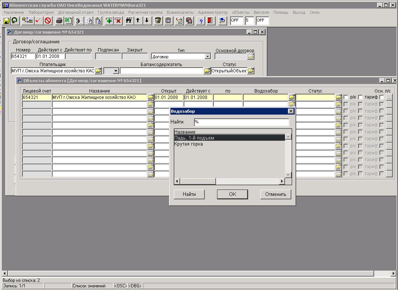
Task: Open the small dropdown beside Плательщик
Action: (x=116, y=71)
